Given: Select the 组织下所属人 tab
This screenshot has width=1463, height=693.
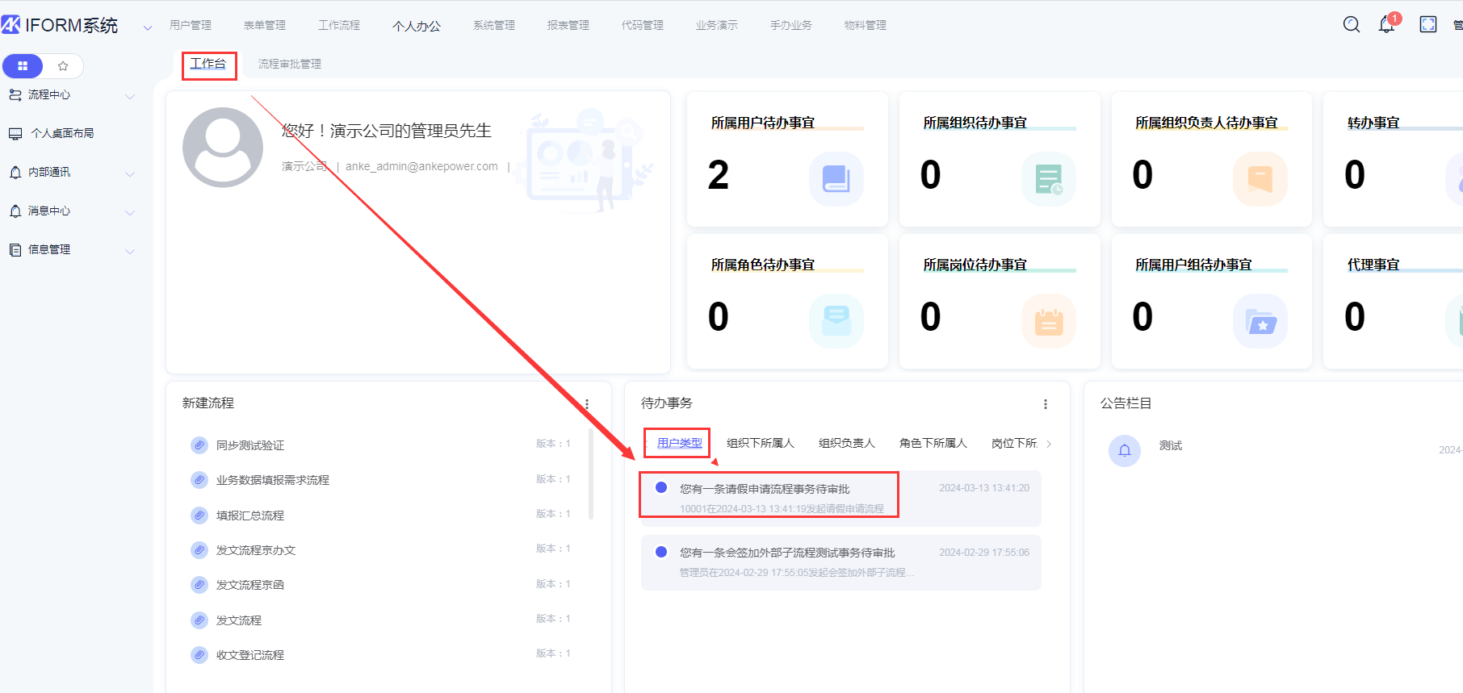Looking at the screenshot, I should 760,443.
